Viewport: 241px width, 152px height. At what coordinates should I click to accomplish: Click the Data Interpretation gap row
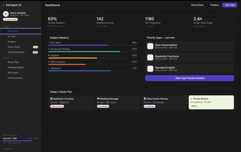point(190,46)
